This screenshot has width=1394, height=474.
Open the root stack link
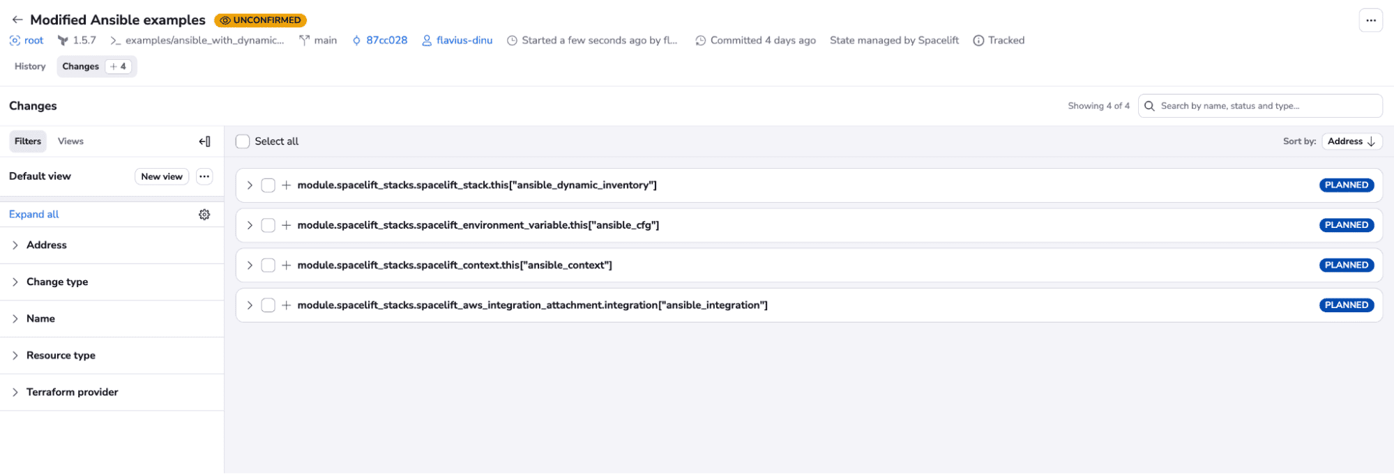[x=33, y=40]
